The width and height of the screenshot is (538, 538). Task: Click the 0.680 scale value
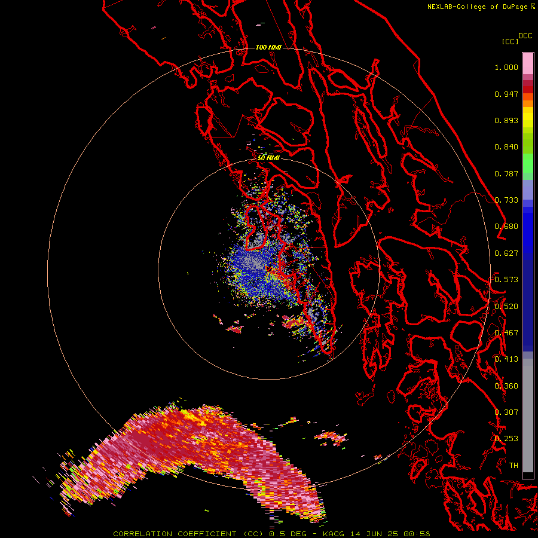tap(506, 227)
